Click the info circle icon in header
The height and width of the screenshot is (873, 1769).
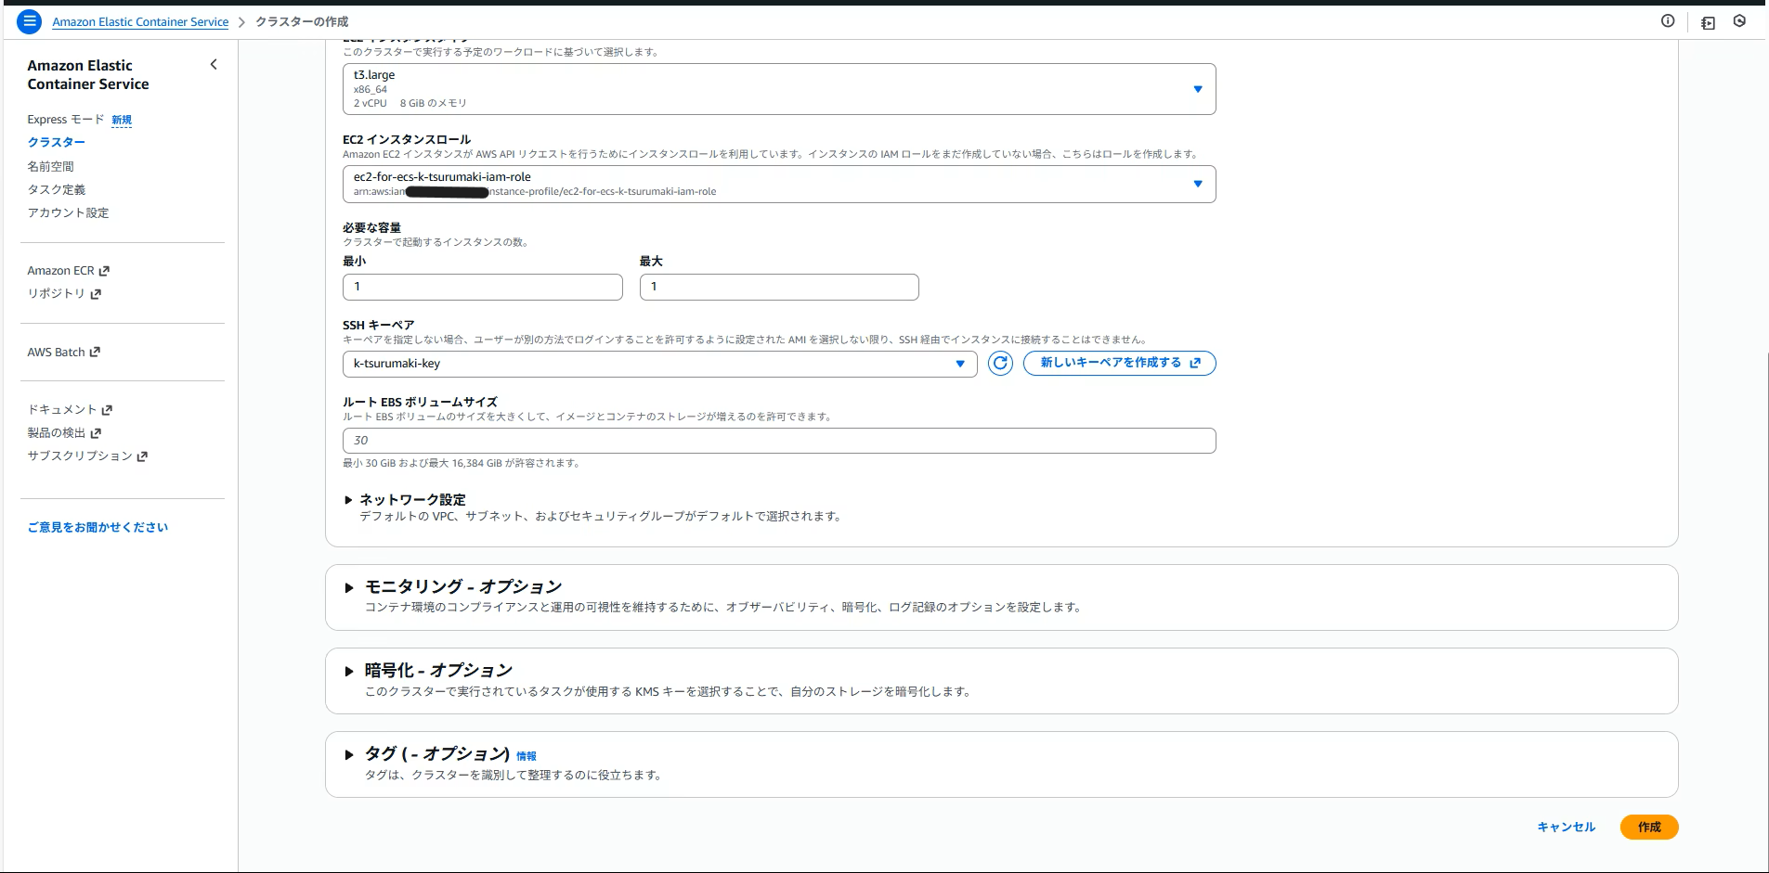point(1668,21)
